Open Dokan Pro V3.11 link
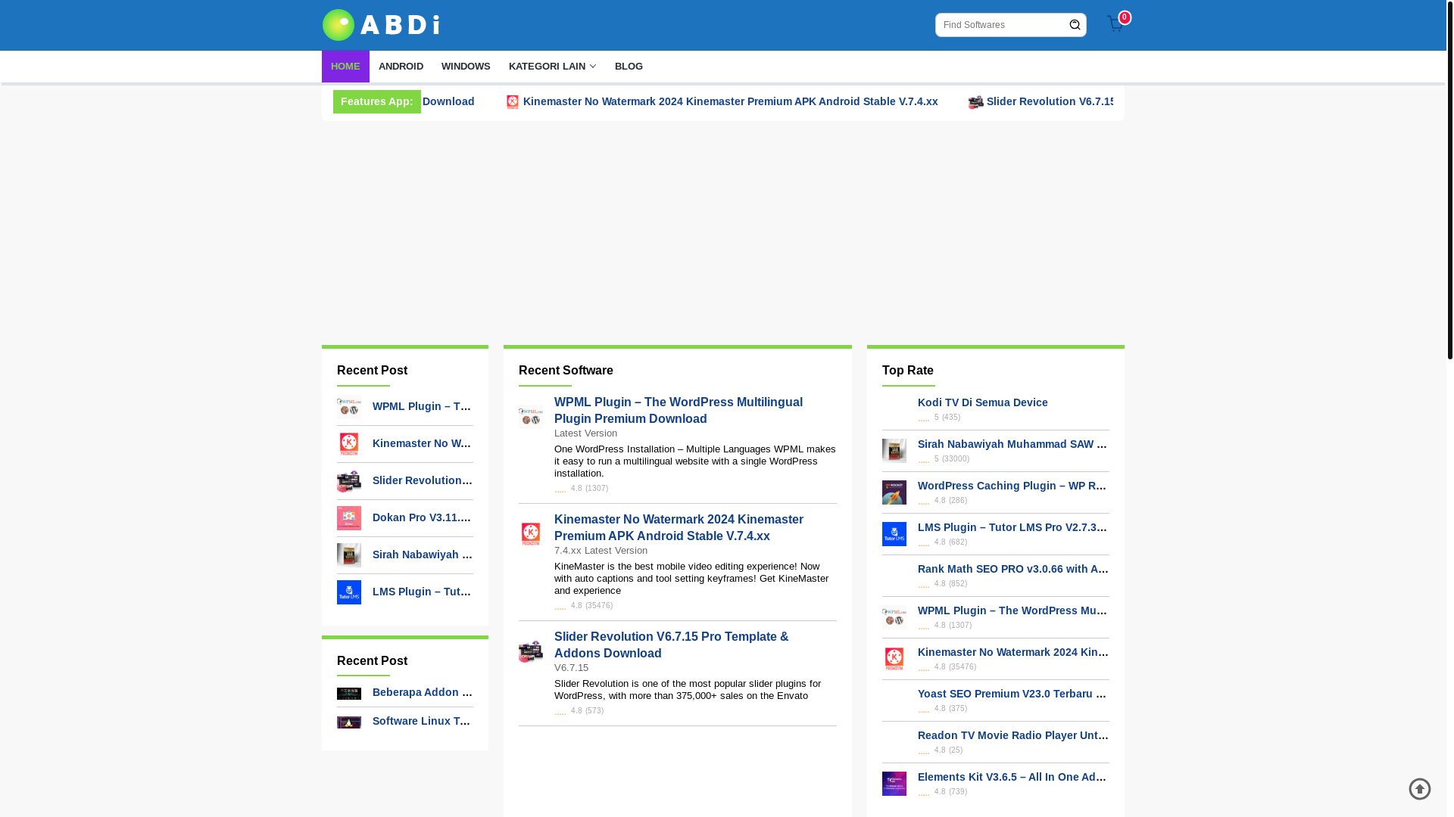The image size is (1454, 817). tap(423, 517)
